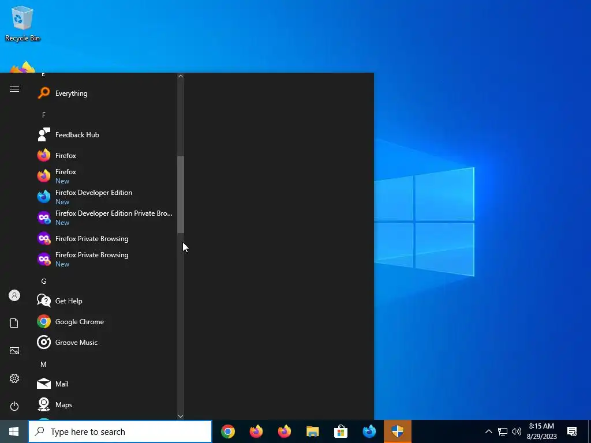The height and width of the screenshot is (443, 591).
Task: Open Firefox Private Browsing marked New
Action: tap(106, 259)
